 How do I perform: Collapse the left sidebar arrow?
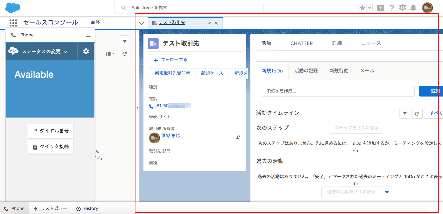[137, 108]
